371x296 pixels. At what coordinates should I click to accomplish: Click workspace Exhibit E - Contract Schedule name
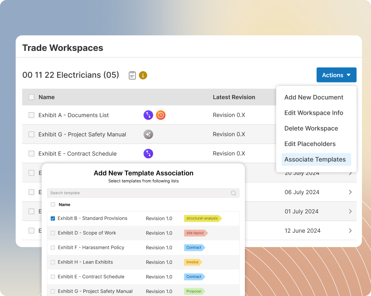coord(77,154)
